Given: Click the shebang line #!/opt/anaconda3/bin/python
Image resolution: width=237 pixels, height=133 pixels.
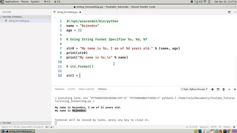Looking at the screenshot, I should 92,21.
